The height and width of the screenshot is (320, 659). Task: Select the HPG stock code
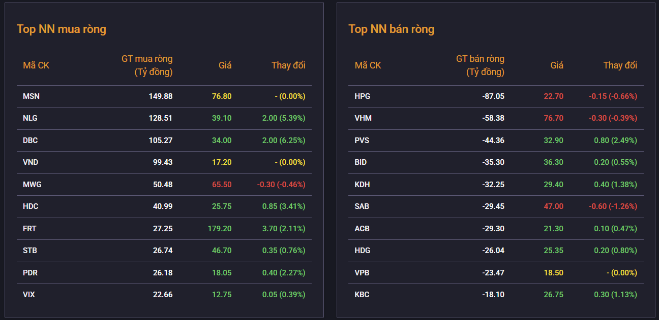[x=363, y=96]
